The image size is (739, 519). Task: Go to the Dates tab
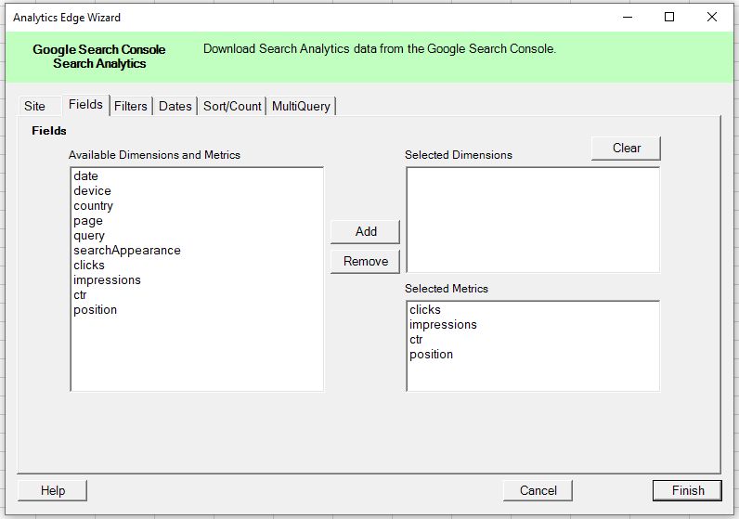click(175, 106)
